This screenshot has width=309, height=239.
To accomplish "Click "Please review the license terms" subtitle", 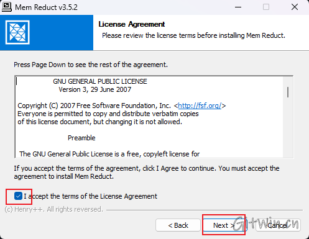I will [193, 35].
